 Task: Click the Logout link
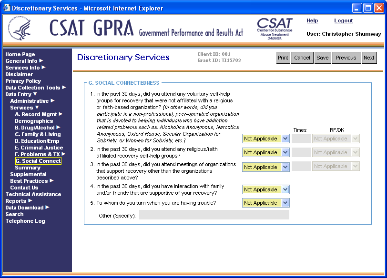tap(343, 21)
